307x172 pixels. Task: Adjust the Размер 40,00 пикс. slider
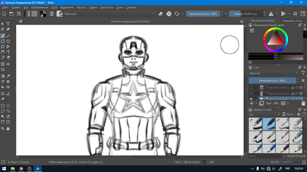coord(246,14)
